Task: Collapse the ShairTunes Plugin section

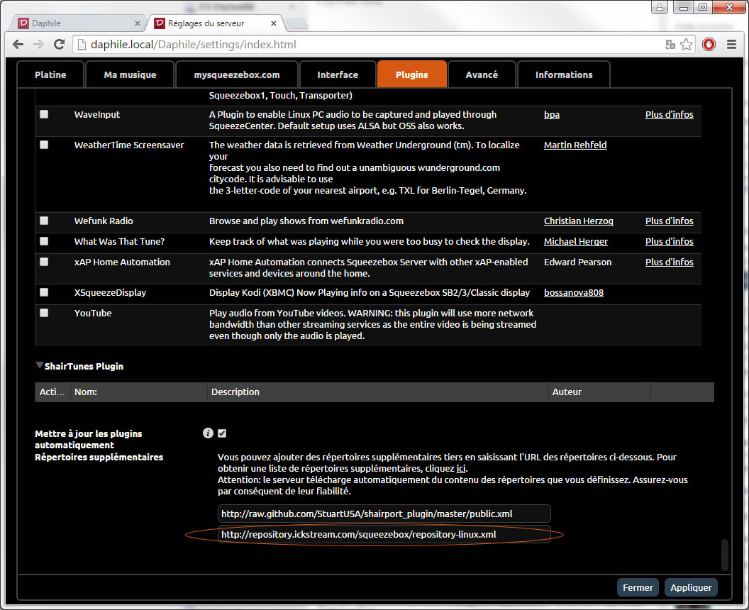Action: [39, 366]
